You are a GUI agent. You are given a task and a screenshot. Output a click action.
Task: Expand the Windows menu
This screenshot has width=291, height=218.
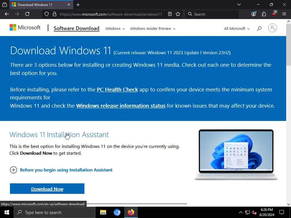click(x=115, y=29)
